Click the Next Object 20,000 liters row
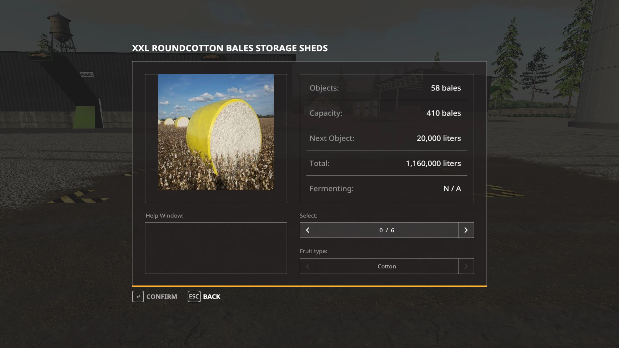 pos(387,138)
